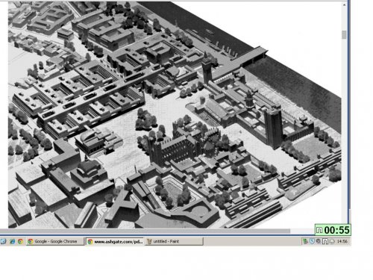Click the 3D city model image

pos(175,115)
